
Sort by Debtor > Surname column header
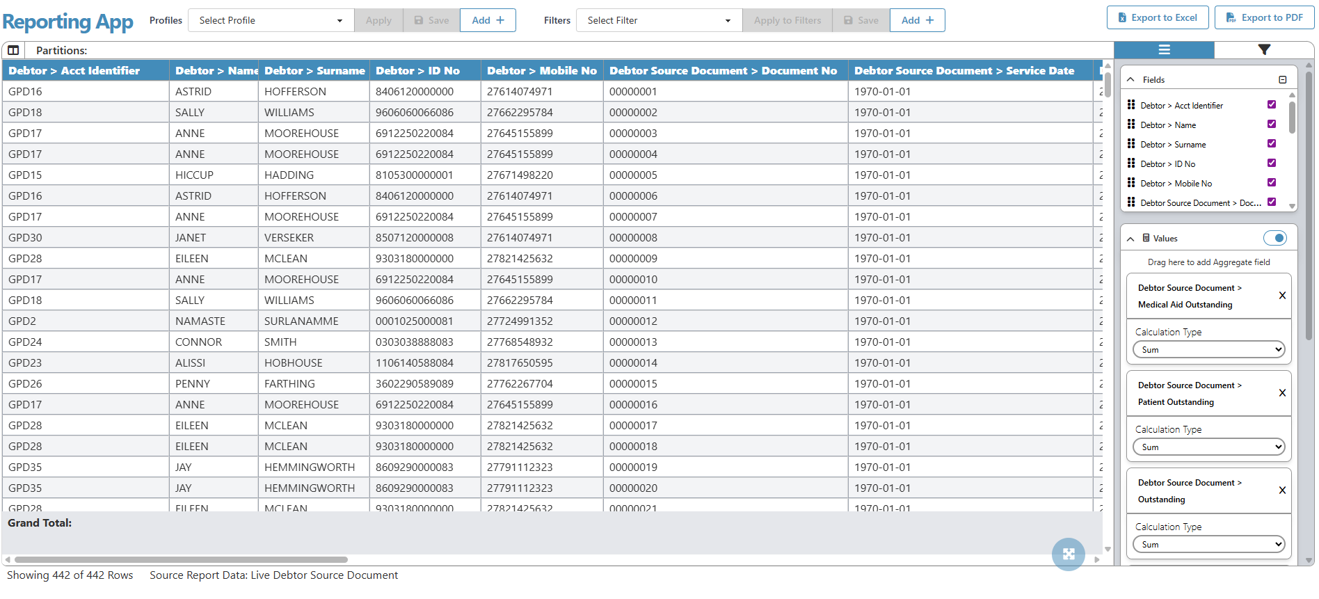click(314, 70)
